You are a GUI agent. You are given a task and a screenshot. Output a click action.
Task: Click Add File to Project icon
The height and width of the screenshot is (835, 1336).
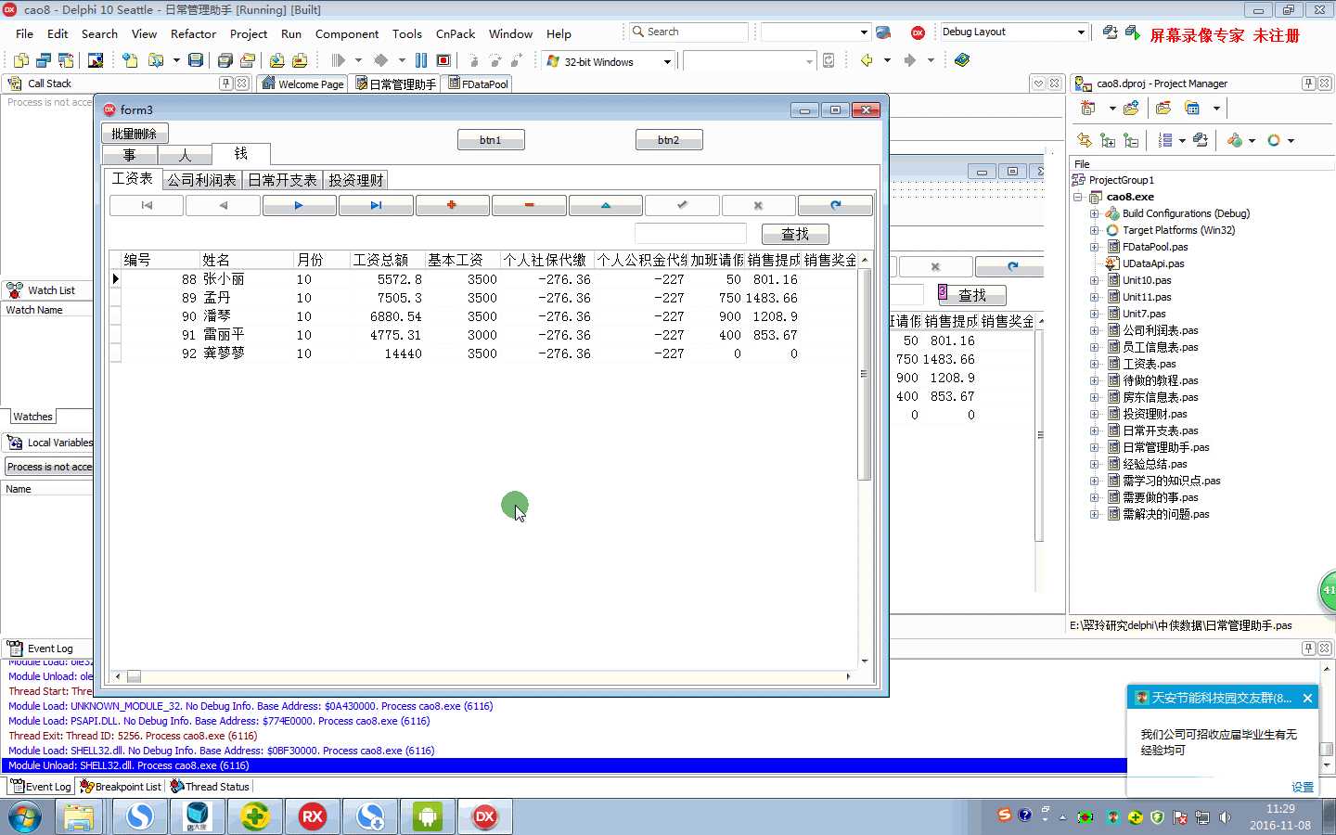pyautogui.click(x=276, y=60)
